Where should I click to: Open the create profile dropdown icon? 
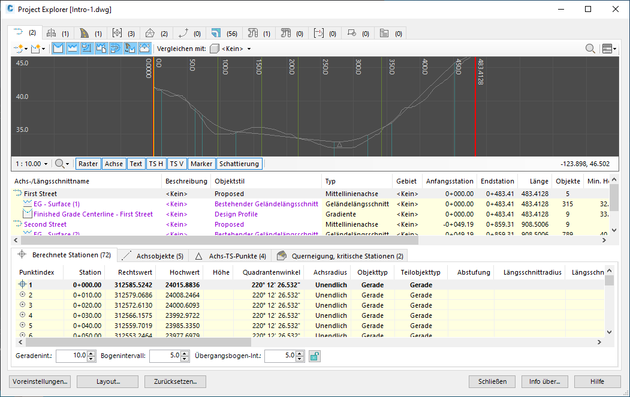tap(38, 49)
